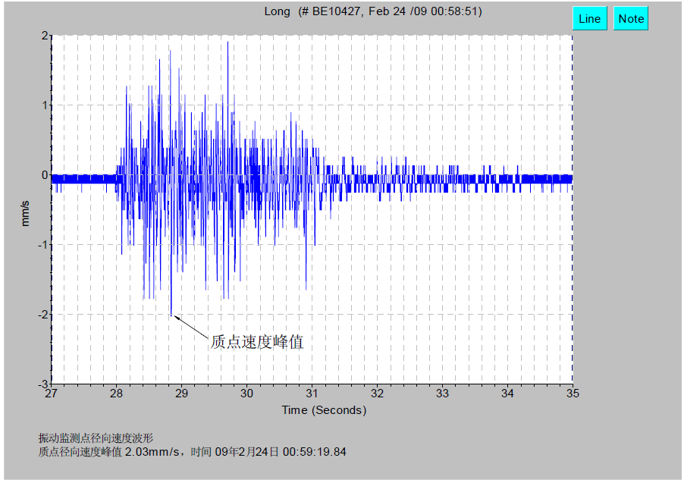Image resolution: width=684 pixels, height=483 pixels.
Task: Select the 35 tick at time axis end
Action: tap(573, 394)
